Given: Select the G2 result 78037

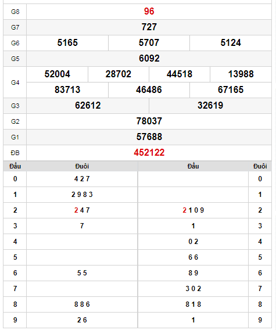Looking at the screenshot, I should click(x=149, y=121).
